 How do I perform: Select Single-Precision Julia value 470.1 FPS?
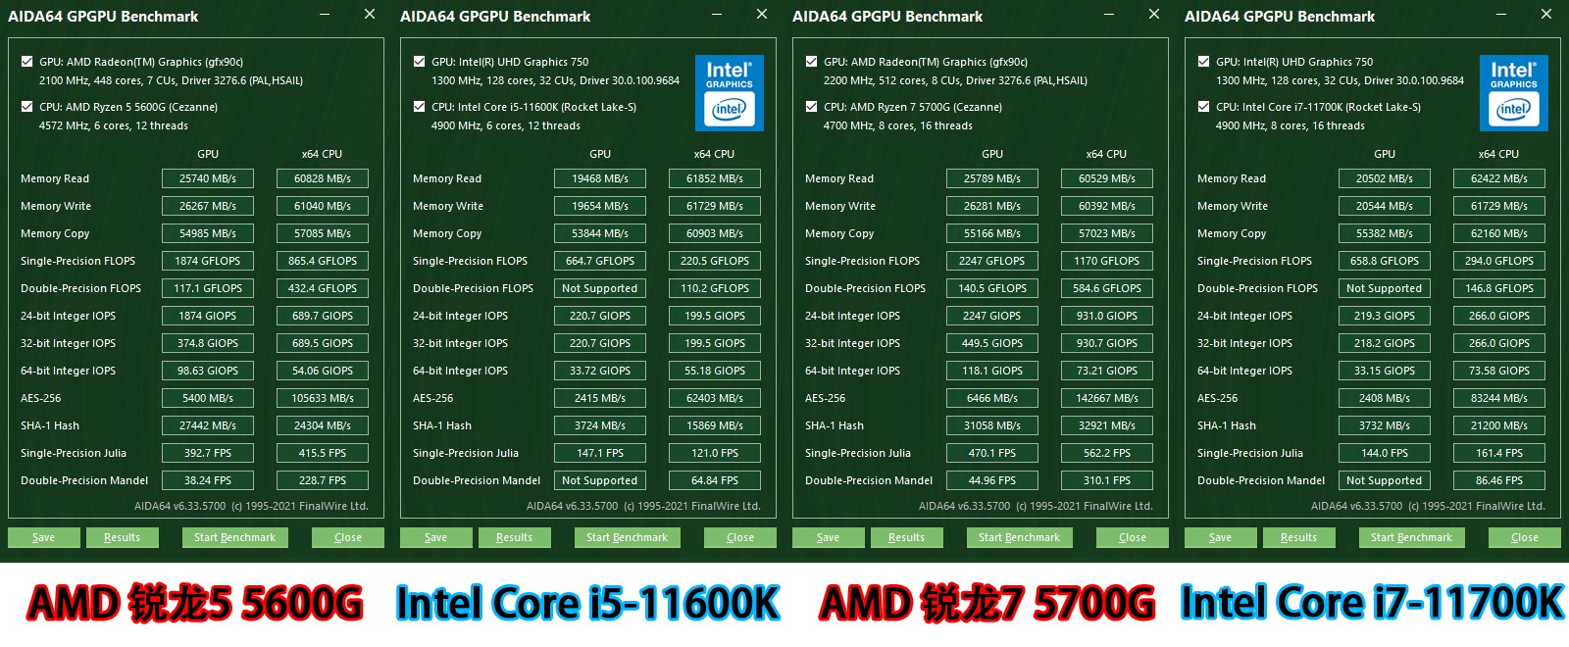(992, 453)
